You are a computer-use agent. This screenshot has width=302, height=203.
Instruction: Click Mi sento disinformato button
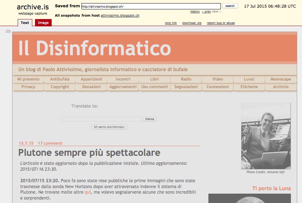click(x=109, y=127)
